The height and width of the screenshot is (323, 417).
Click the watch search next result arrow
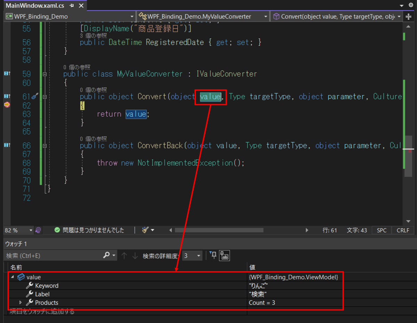[x=135, y=256]
